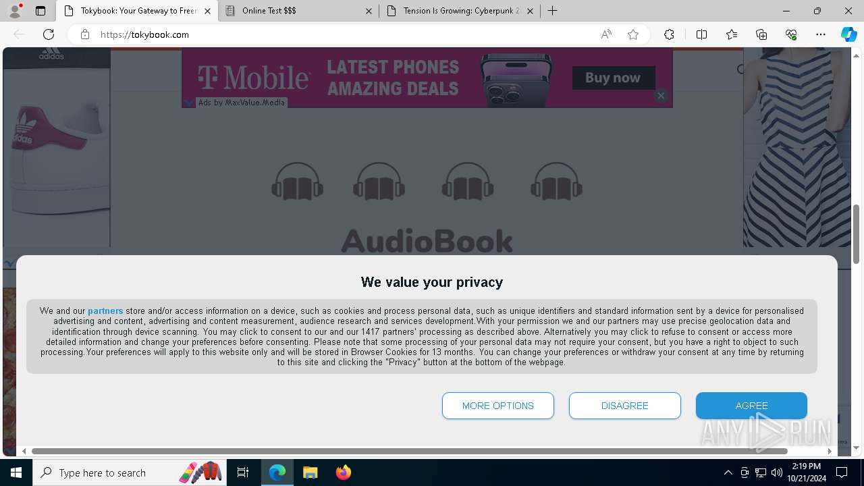Close the T-Mobile banner ad
Image resolution: width=864 pixels, height=486 pixels.
tap(661, 96)
